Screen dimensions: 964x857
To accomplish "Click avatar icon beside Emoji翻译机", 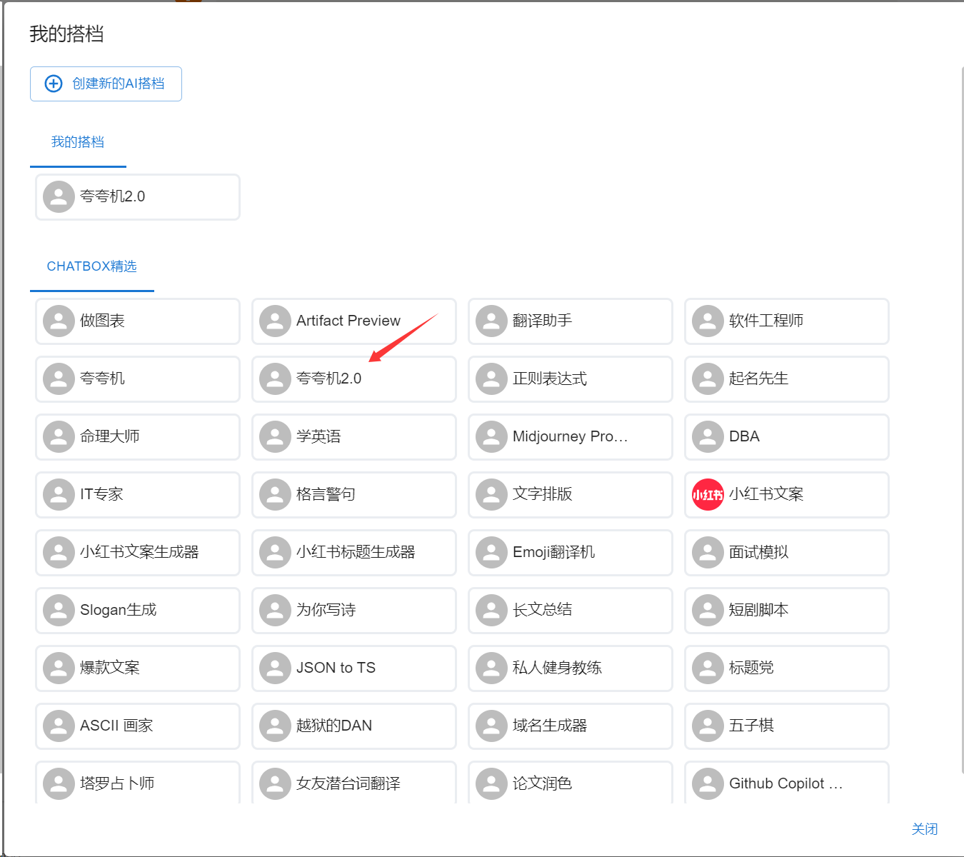I will 491,552.
